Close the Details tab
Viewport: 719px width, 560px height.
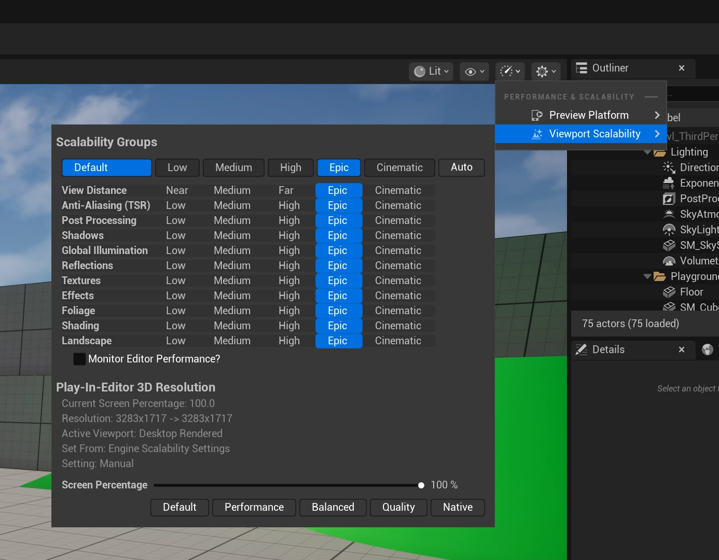(x=682, y=349)
